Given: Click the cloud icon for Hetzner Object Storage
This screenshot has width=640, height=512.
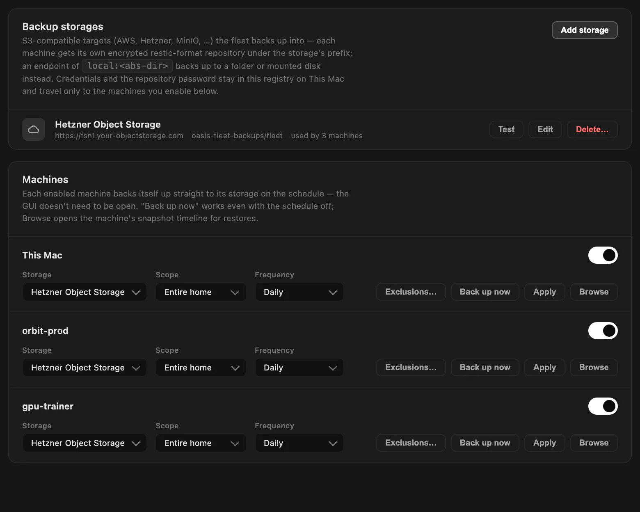Looking at the screenshot, I should (x=34, y=130).
